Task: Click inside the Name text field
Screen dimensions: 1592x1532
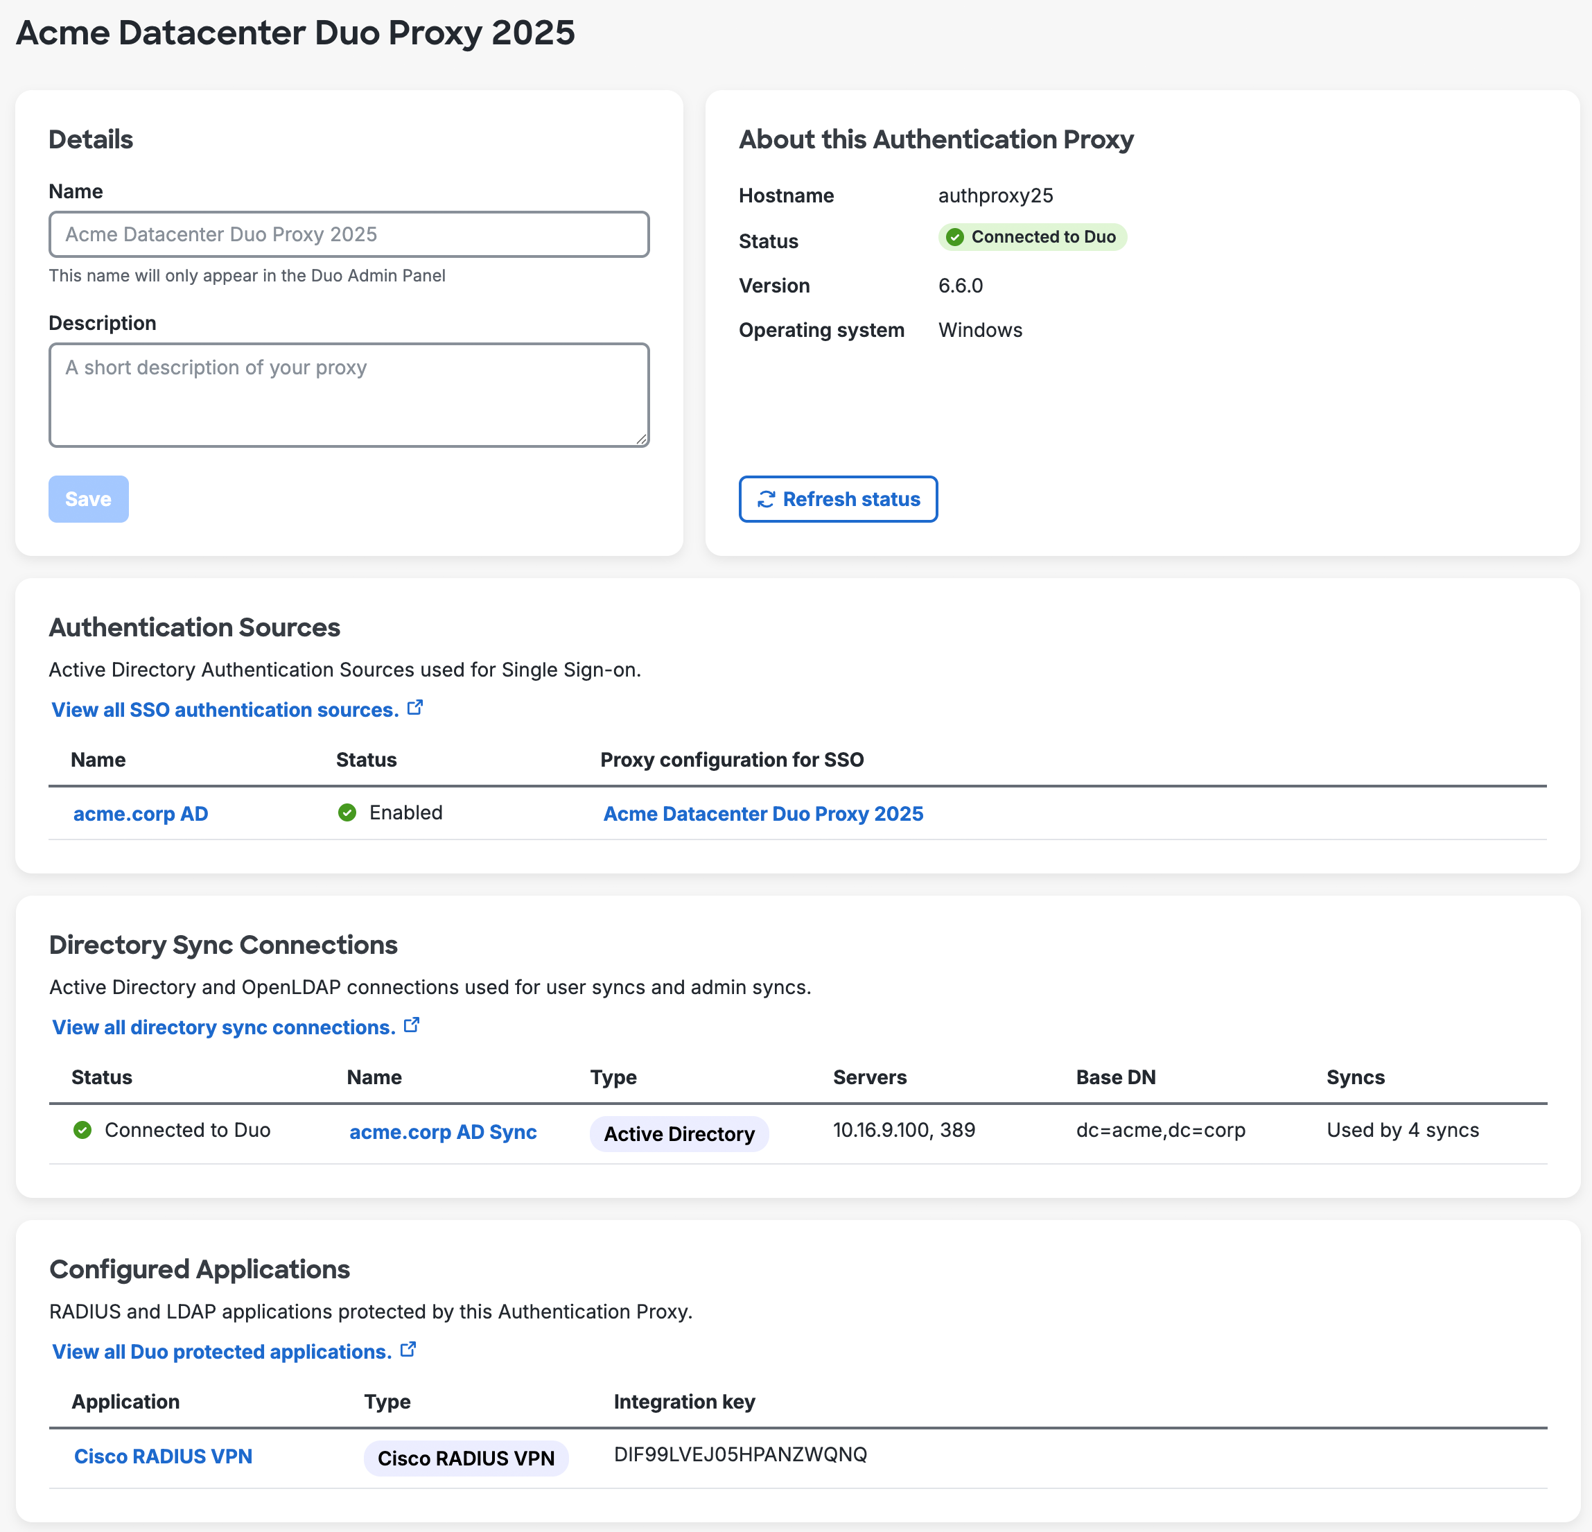Action: click(x=349, y=234)
